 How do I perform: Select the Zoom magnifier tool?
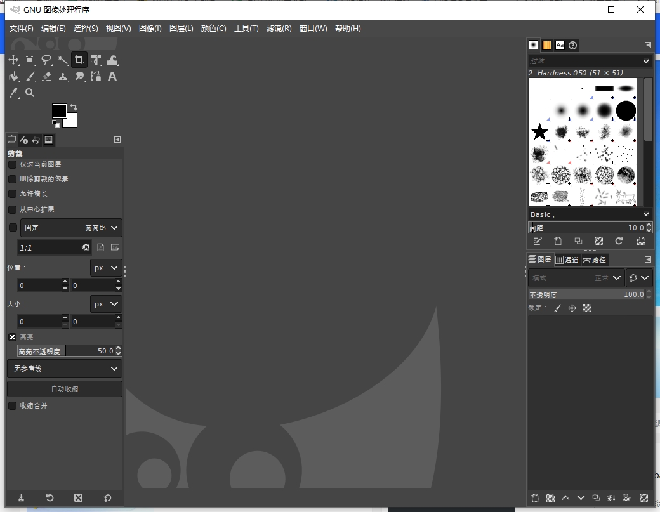(x=30, y=93)
